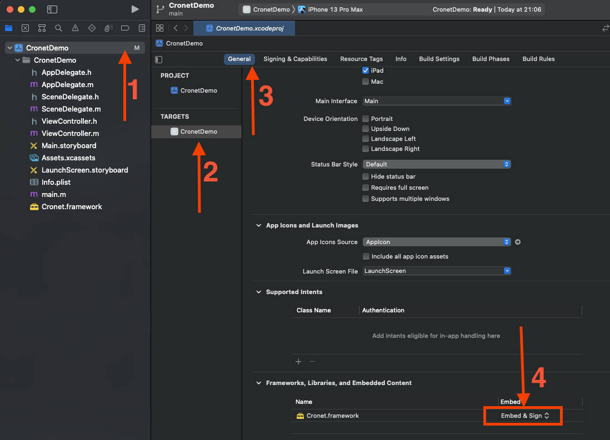The height and width of the screenshot is (440, 610).
Task: Open the Find navigator magnifier
Action: [58, 28]
